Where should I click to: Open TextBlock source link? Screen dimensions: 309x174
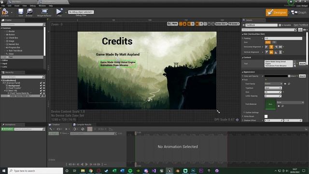[x=301, y=25]
